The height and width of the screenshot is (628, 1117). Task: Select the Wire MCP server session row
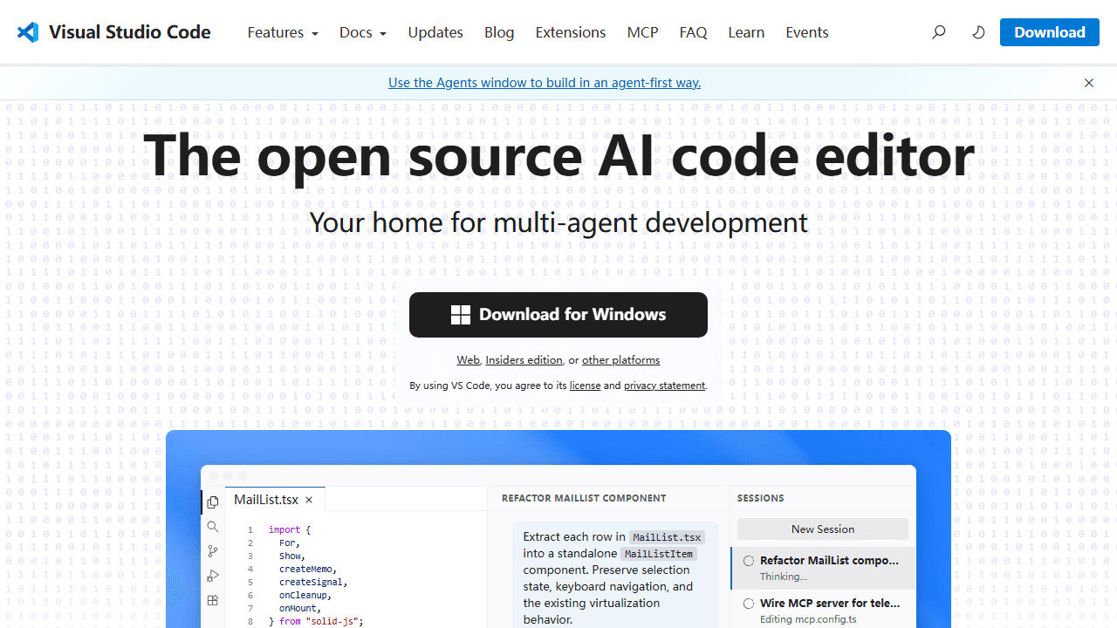point(824,610)
